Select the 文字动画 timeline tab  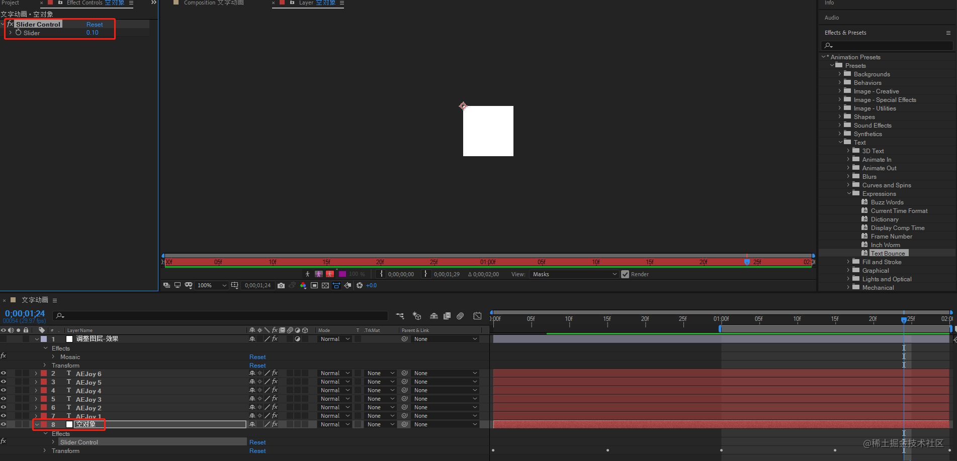[x=35, y=300]
